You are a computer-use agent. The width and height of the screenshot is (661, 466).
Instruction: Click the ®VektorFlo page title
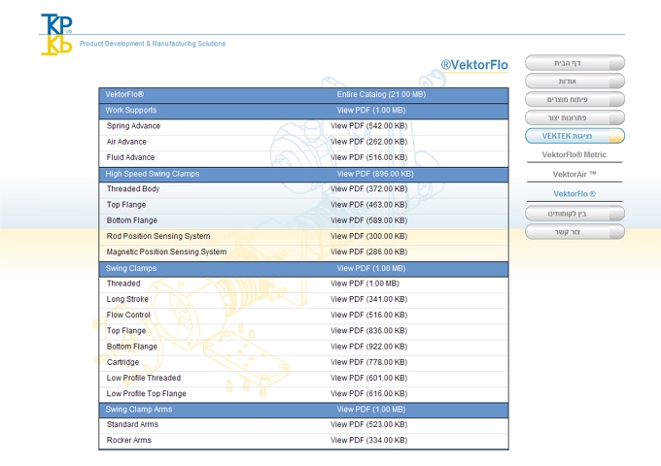pos(474,65)
